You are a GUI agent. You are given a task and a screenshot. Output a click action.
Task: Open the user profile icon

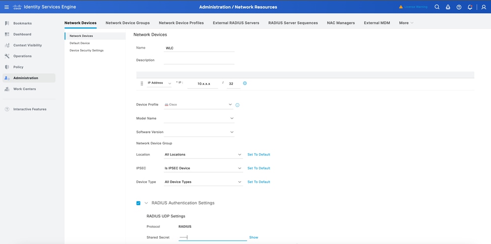click(484, 7)
